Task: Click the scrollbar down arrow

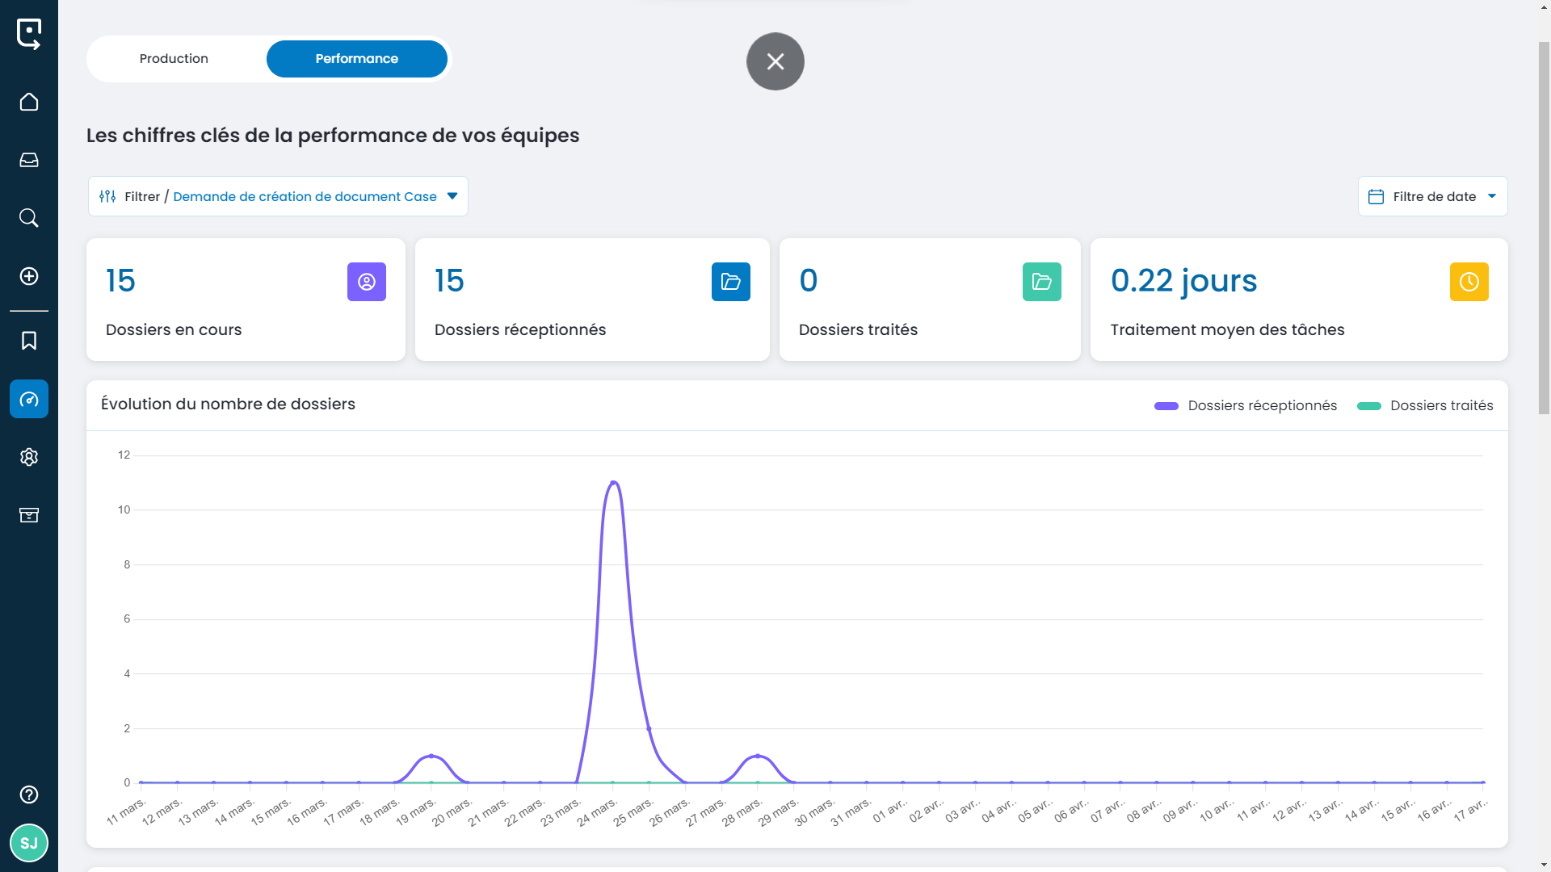Action: point(1544,865)
